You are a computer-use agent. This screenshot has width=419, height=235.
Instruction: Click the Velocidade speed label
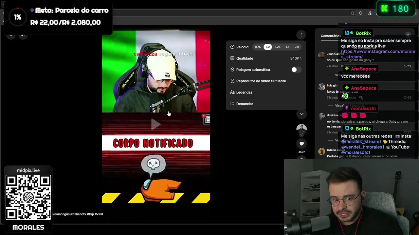244,47
